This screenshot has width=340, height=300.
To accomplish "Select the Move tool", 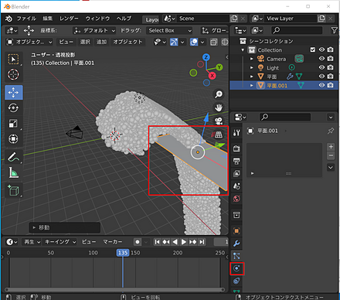I will (14, 92).
